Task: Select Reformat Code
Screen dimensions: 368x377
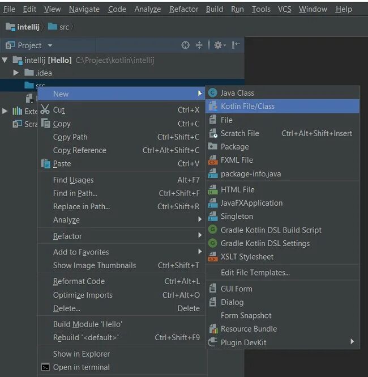Action: click(122, 281)
